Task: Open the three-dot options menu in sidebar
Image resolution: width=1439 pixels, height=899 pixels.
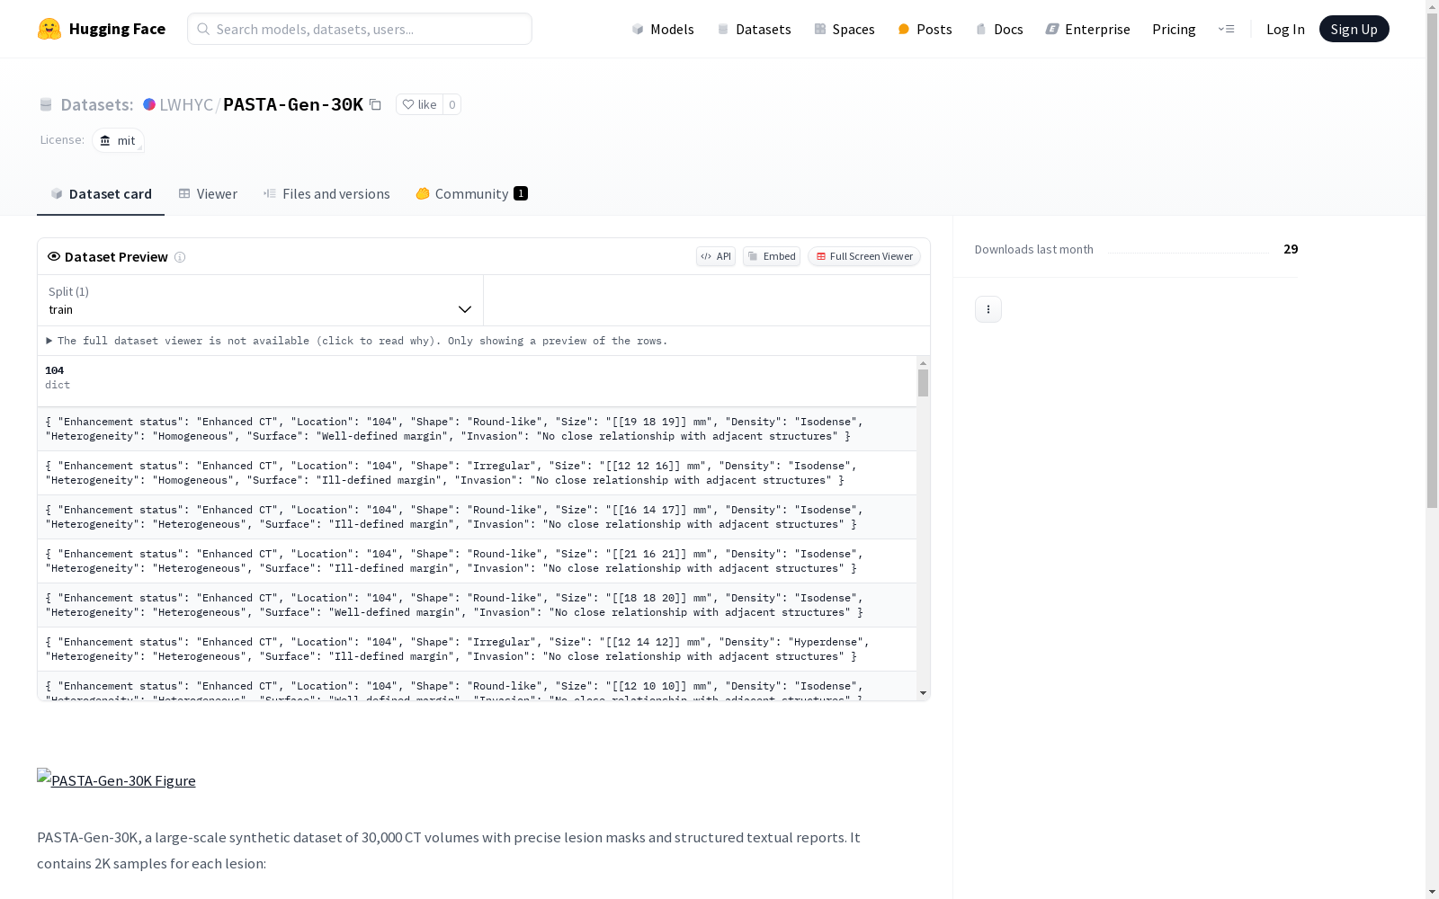Action: [x=988, y=309]
